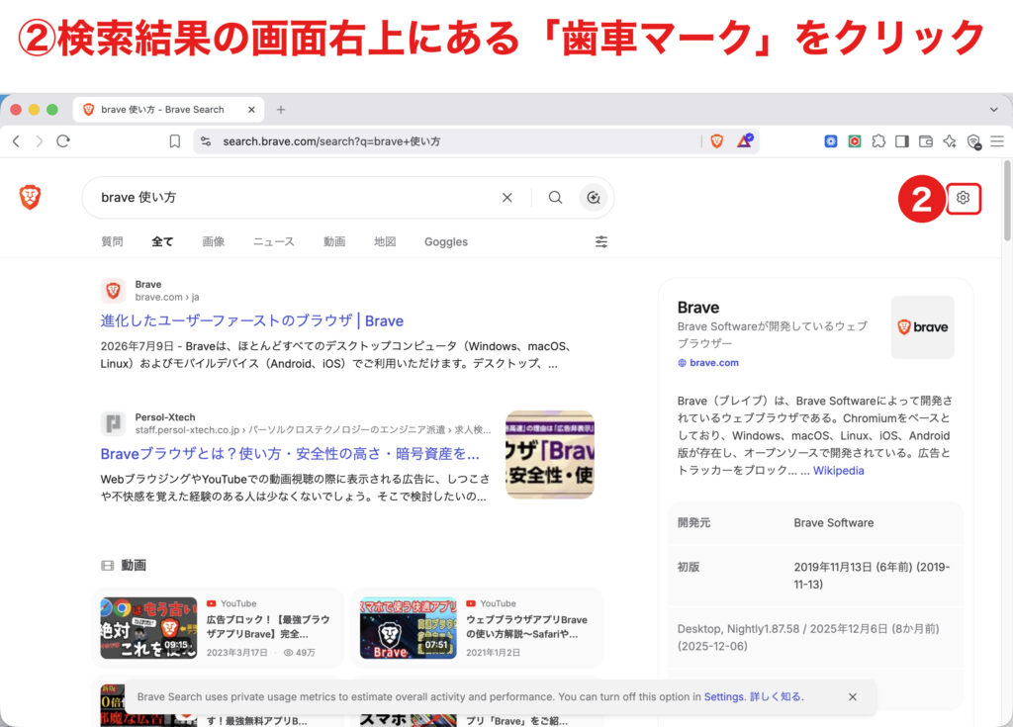This screenshot has height=727, width=1013.
Task: Click the green-red play button extension icon
Action: (855, 140)
